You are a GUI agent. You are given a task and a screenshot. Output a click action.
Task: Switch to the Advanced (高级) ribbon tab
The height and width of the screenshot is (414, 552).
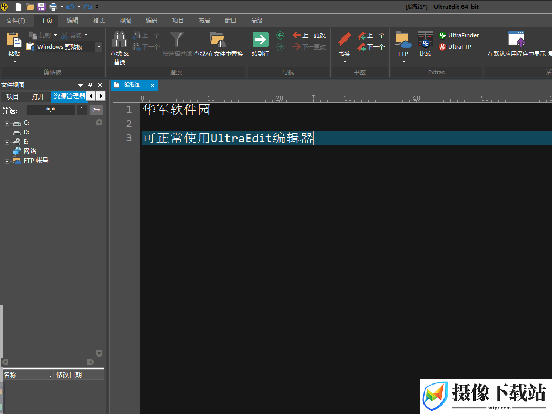pyautogui.click(x=257, y=21)
